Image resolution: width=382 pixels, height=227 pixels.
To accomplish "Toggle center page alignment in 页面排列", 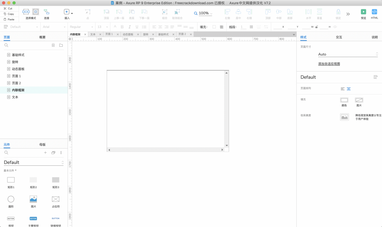I will tap(349, 89).
